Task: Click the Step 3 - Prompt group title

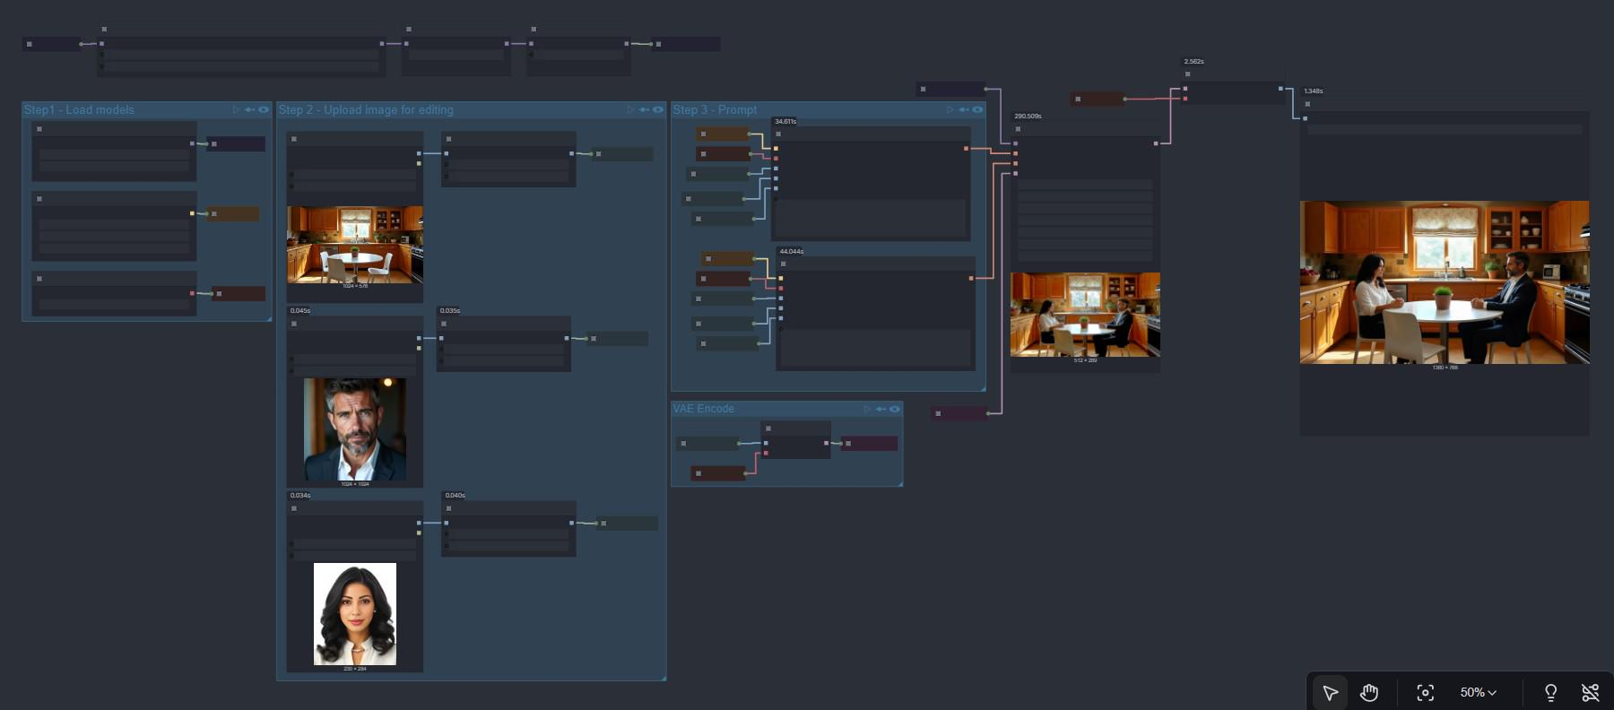Action: [715, 109]
